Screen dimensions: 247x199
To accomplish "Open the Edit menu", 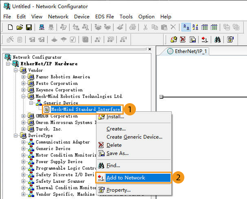I will pyautogui.click(x=21, y=17).
